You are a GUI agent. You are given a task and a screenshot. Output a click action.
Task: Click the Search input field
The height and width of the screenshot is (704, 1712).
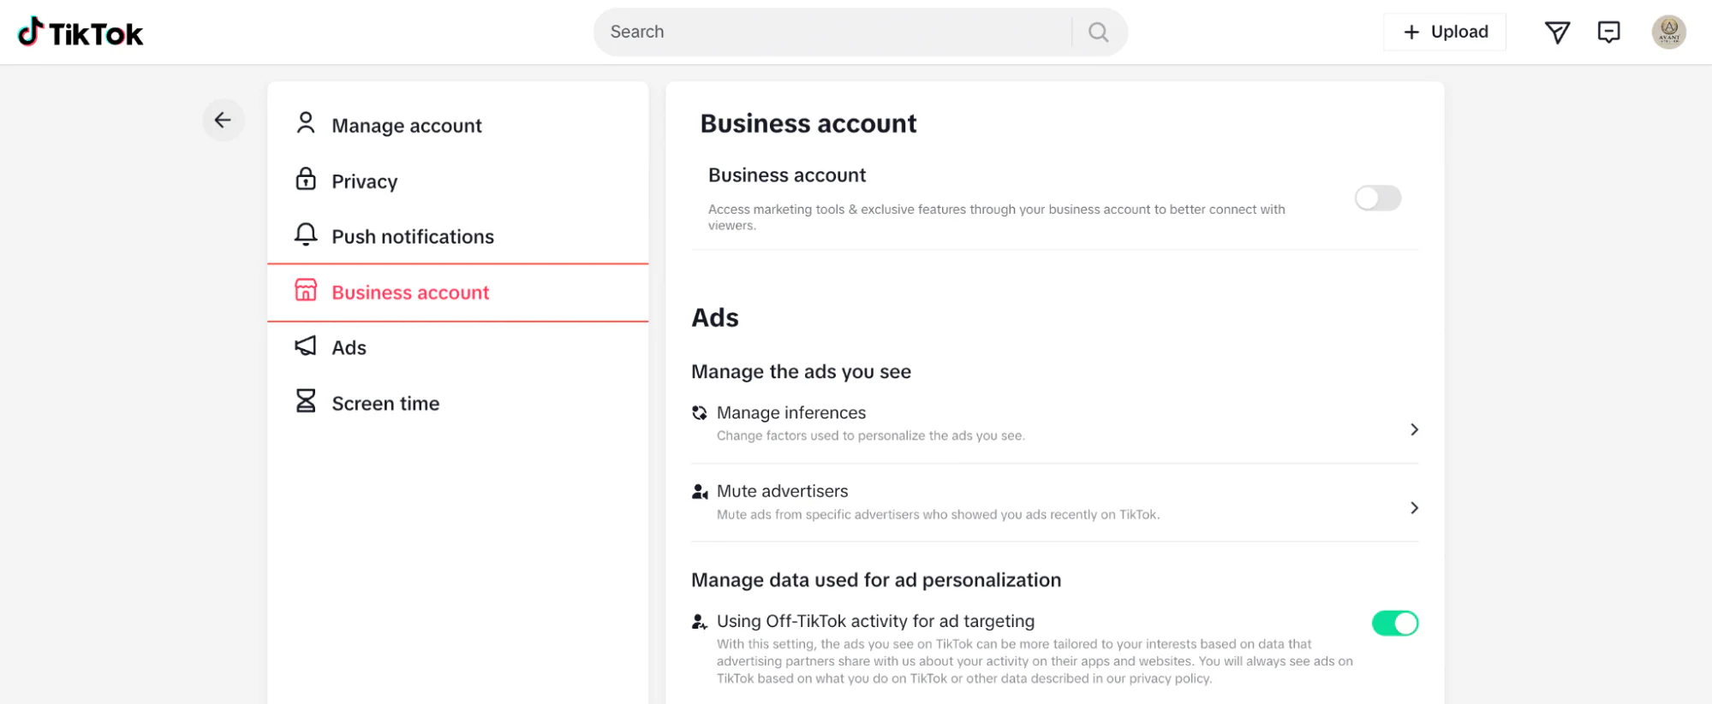pos(831,33)
